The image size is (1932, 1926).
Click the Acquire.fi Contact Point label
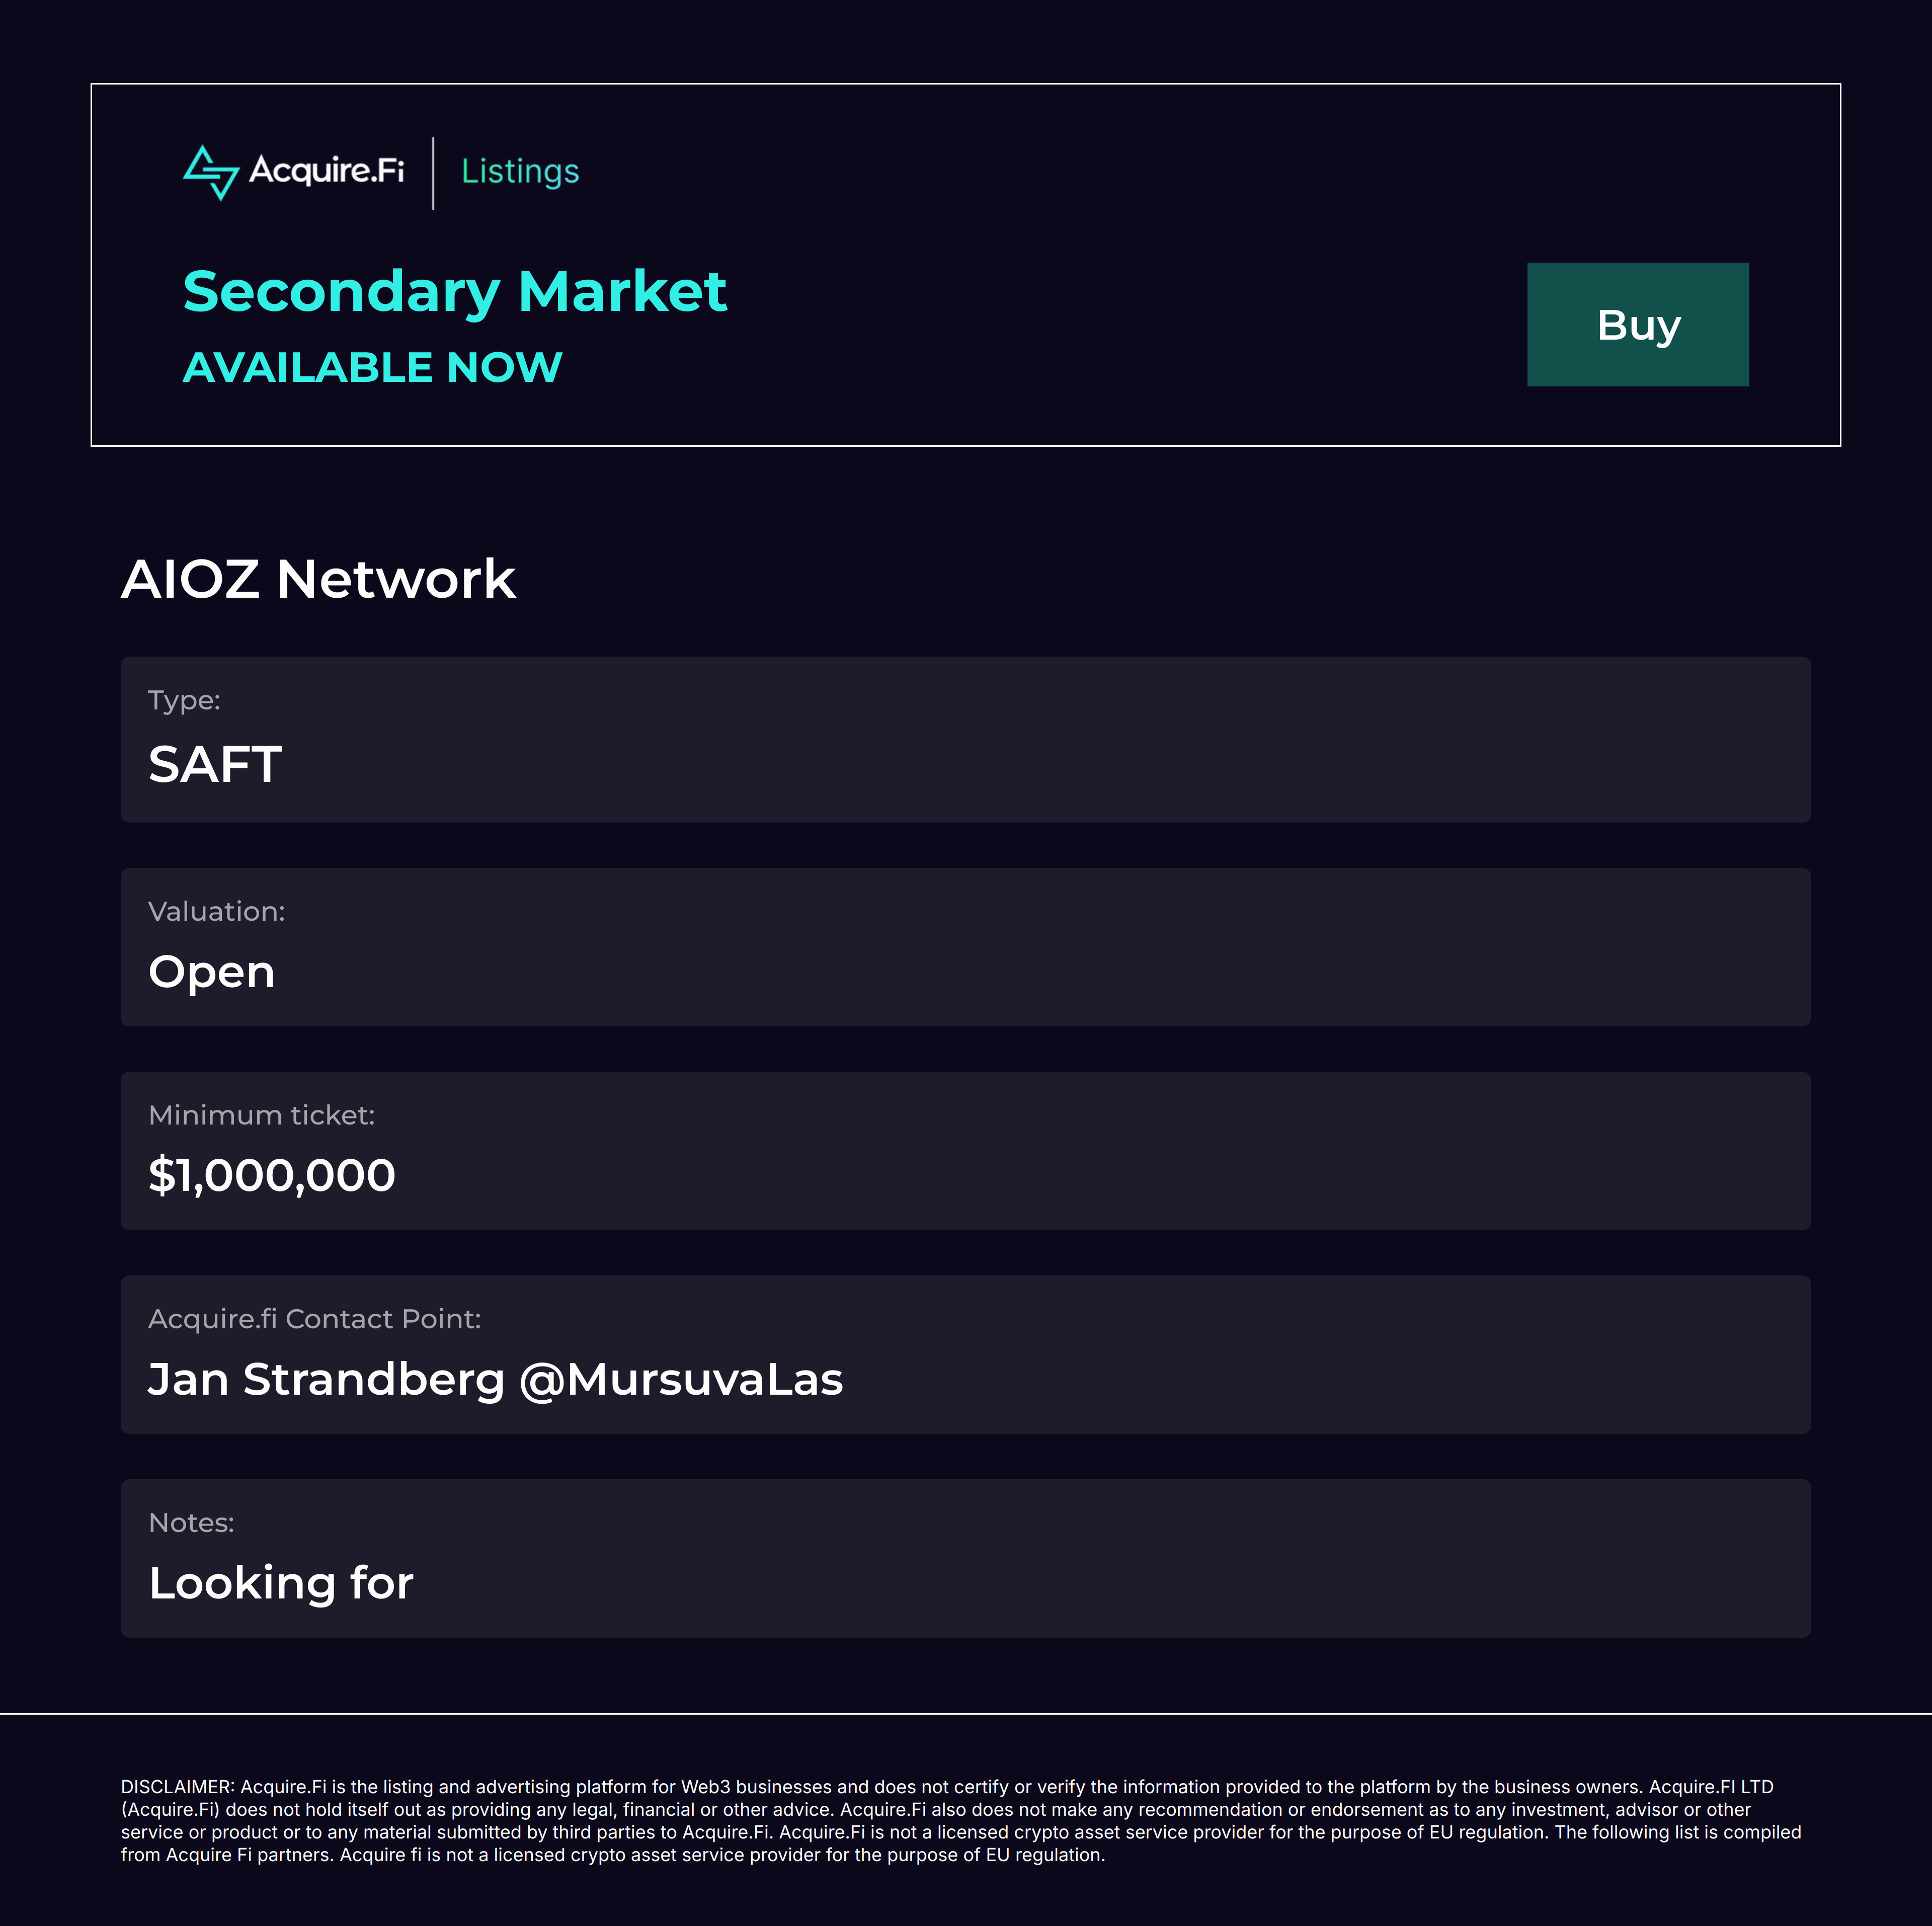(x=314, y=1319)
